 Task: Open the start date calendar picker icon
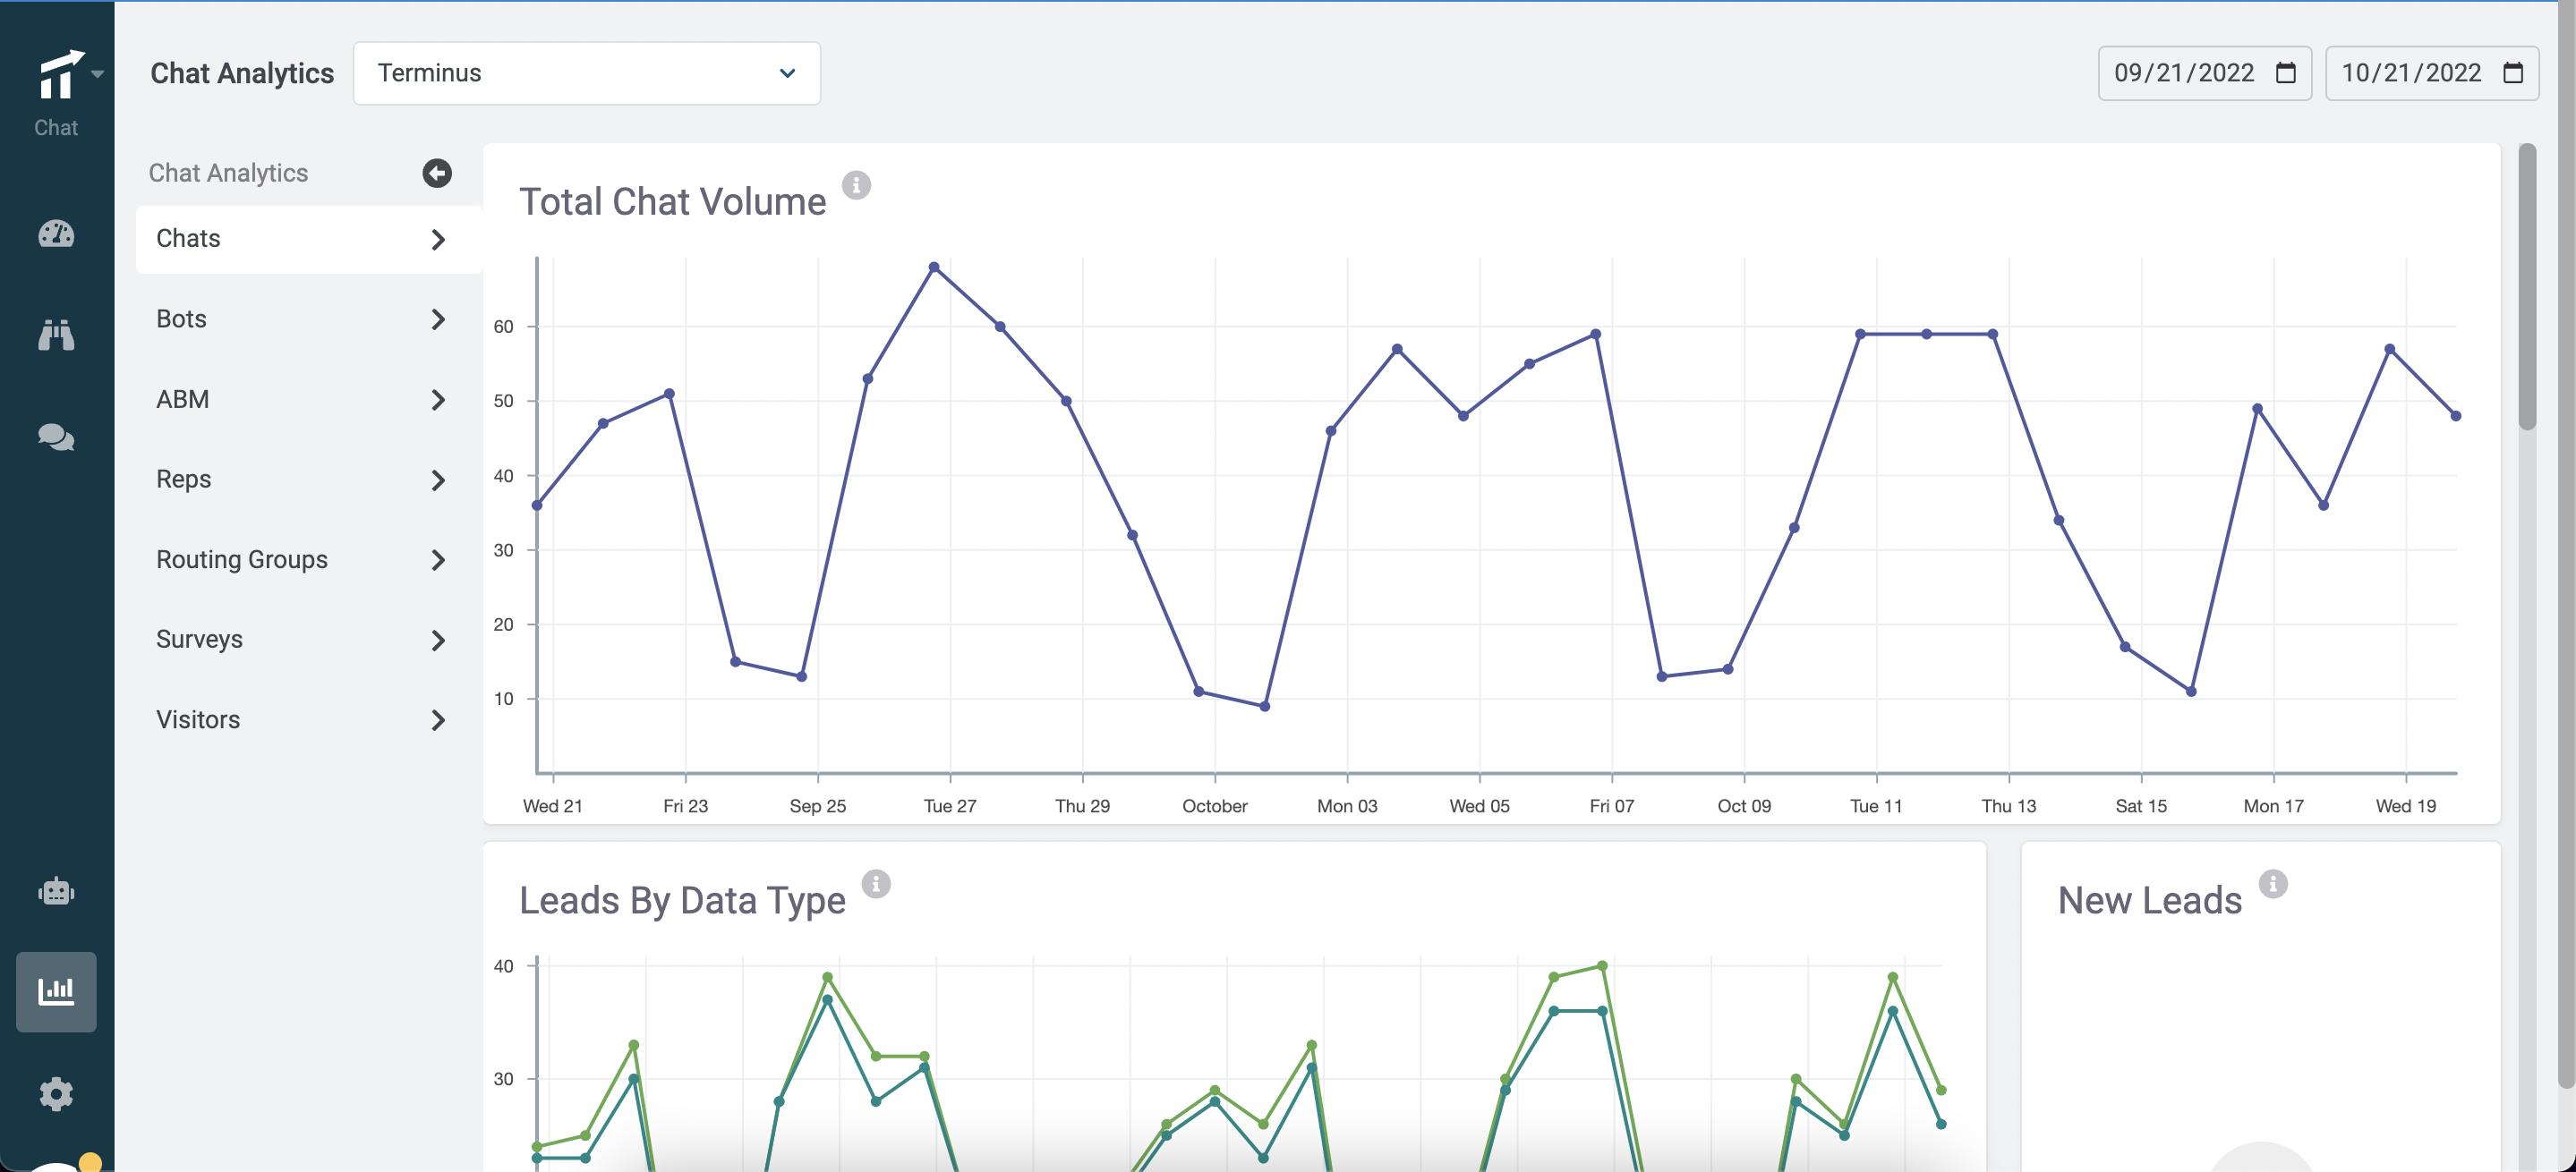[x=2285, y=73]
